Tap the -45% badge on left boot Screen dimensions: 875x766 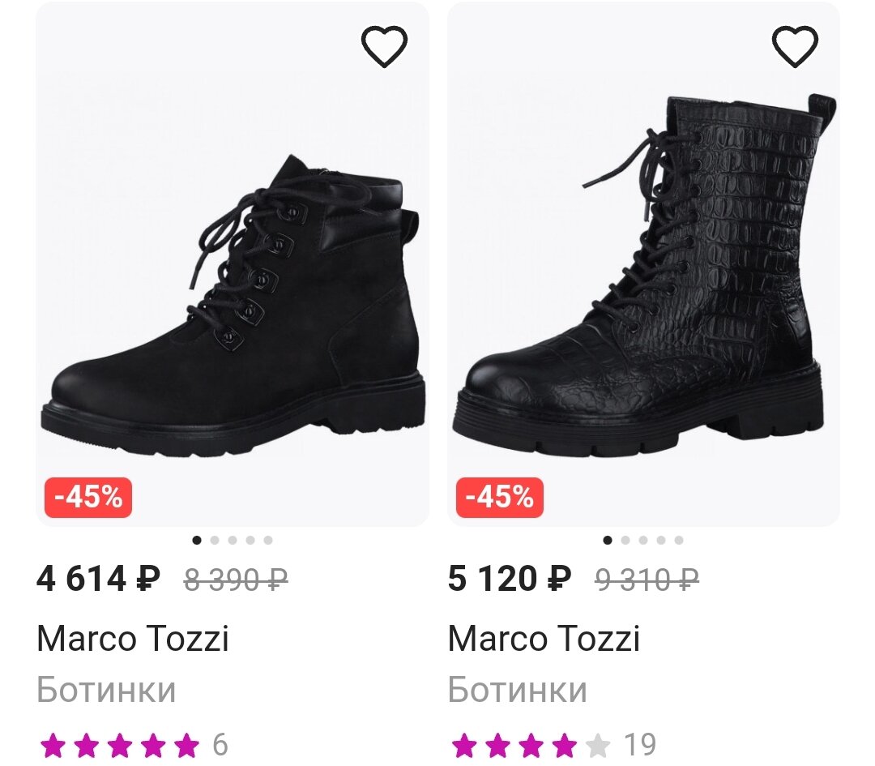88,497
